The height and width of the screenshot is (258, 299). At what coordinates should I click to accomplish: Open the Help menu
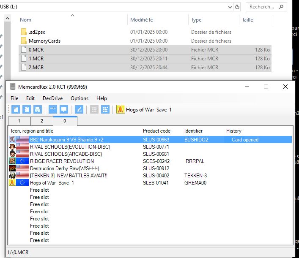click(x=101, y=98)
